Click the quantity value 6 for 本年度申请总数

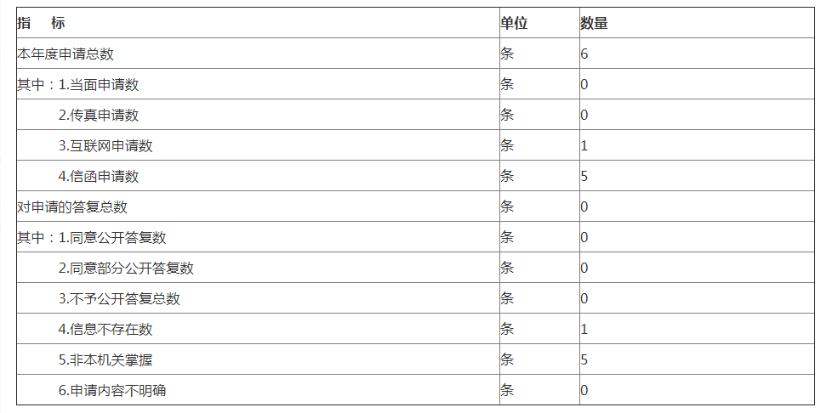click(x=584, y=54)
